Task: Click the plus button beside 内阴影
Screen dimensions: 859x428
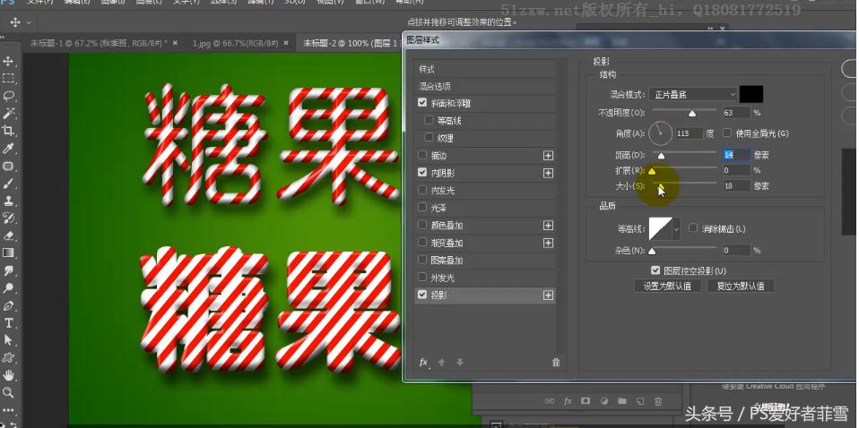Action: tap(548, 173)
